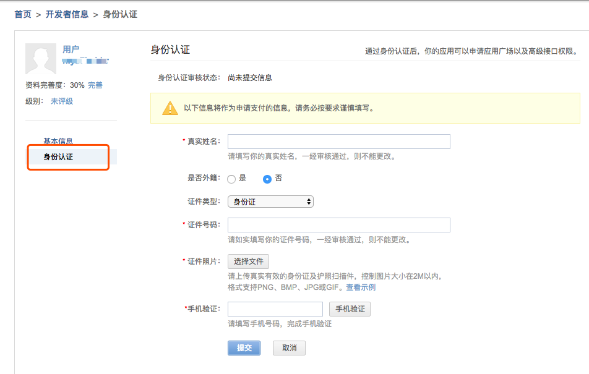Click the 选择文件 upload button

(x=248, y=261)
